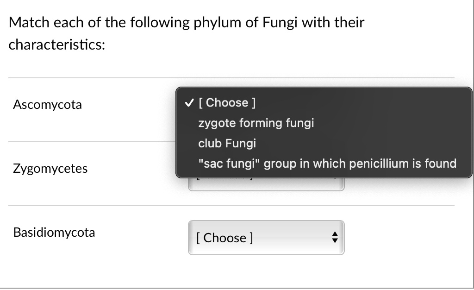This screenshot has width=474, height=290.
Task: Click the up arrow on Basidiomycota selector
Action: point(335,235)
